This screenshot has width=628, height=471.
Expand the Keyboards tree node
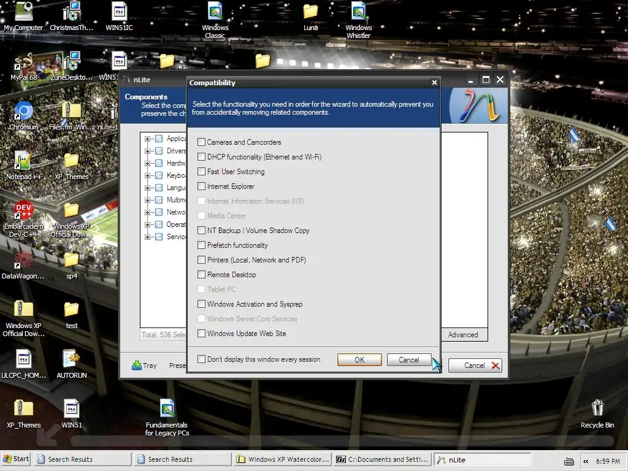147,175
